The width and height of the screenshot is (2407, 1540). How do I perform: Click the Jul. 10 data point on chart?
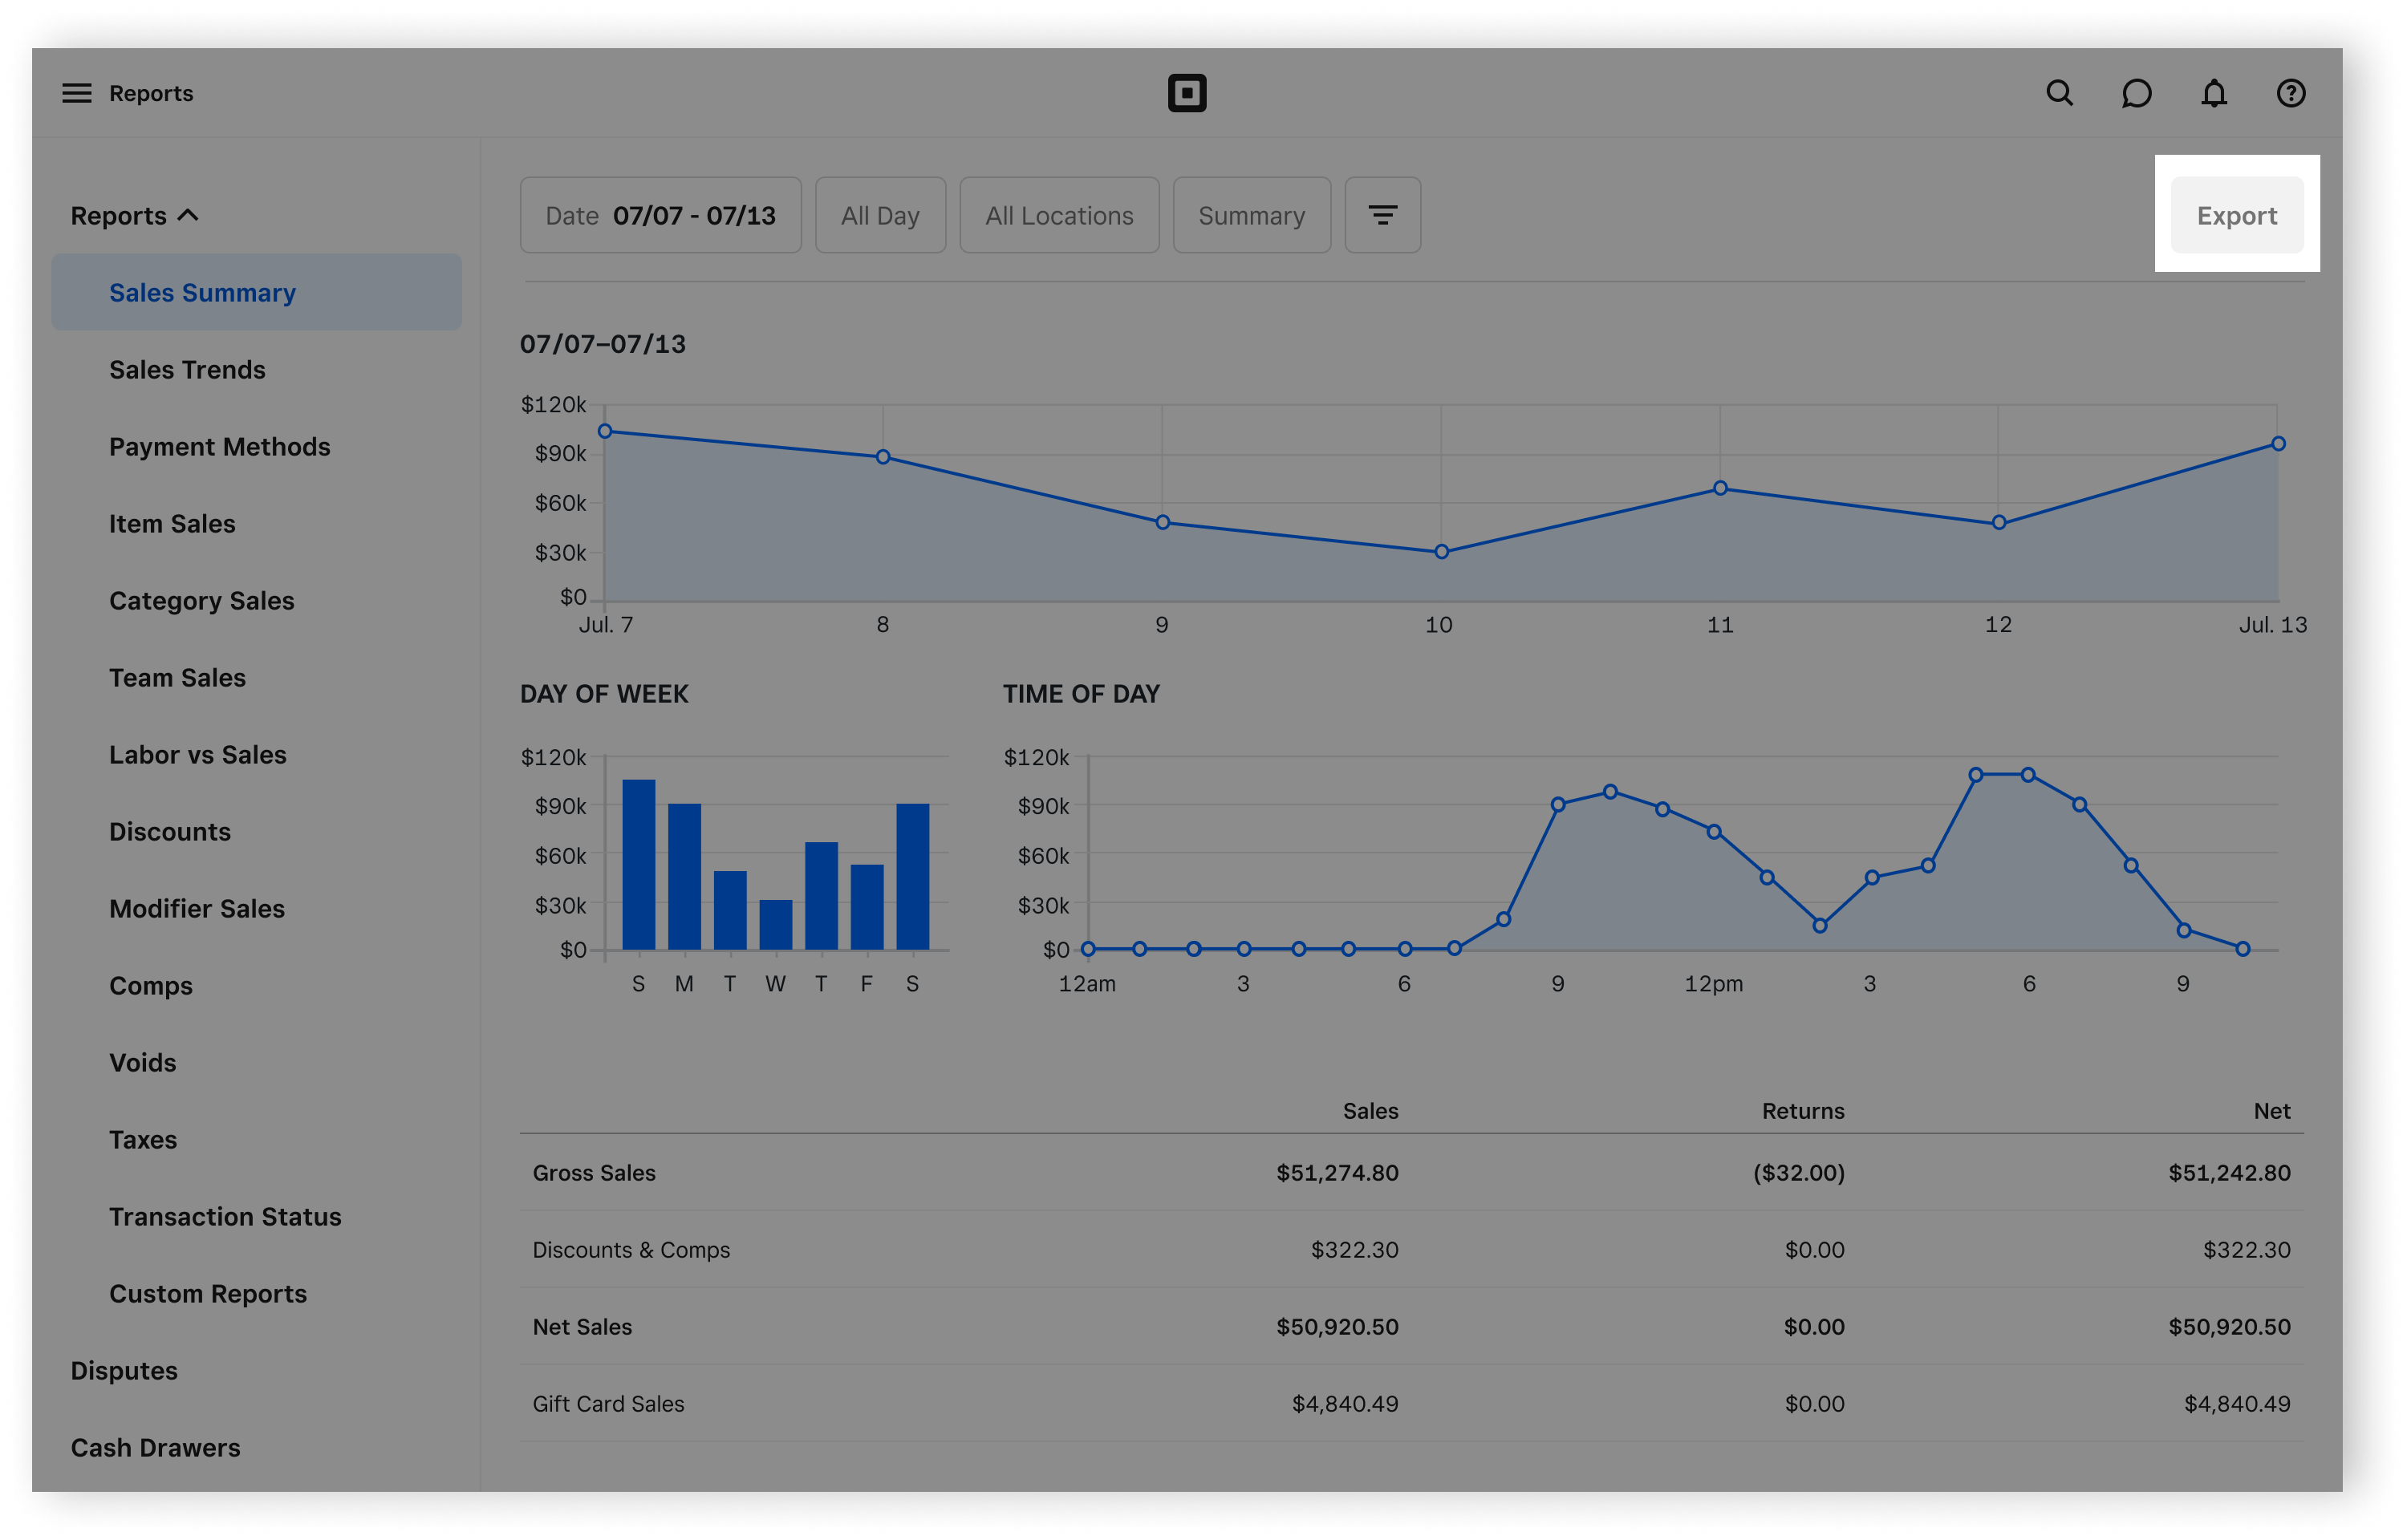coord(1441,552)
